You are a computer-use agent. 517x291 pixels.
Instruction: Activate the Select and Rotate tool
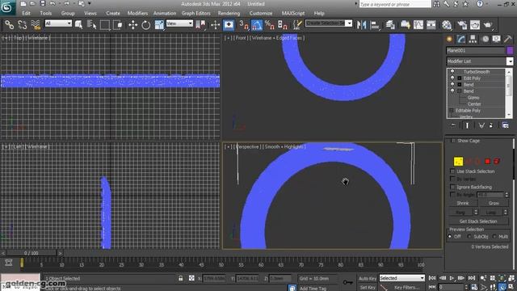pyautogui.click(x=146, y=25)
